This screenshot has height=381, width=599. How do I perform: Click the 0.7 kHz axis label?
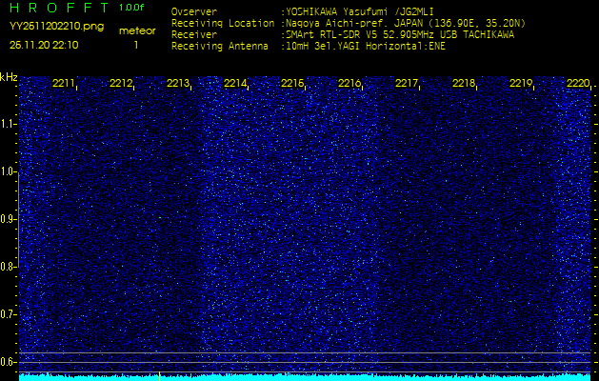[x=8, y=314]
